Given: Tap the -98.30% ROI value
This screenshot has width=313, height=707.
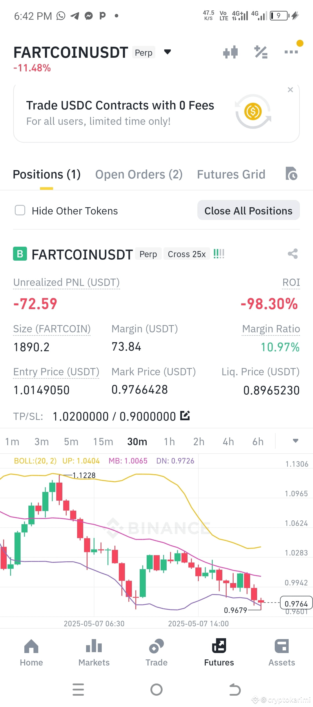Looking at the screenshot, I should [269, 304].
